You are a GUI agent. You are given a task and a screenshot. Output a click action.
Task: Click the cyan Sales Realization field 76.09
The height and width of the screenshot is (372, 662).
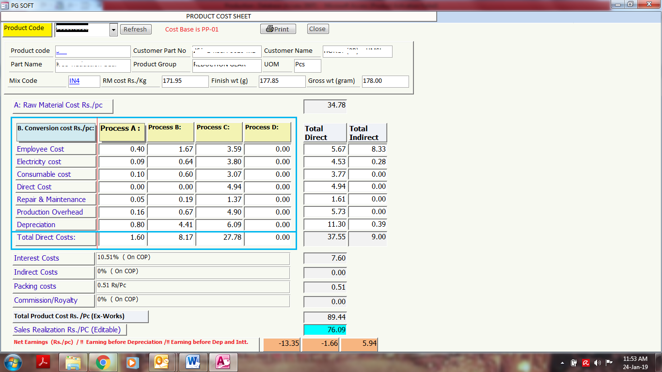(x=325, y=330)
